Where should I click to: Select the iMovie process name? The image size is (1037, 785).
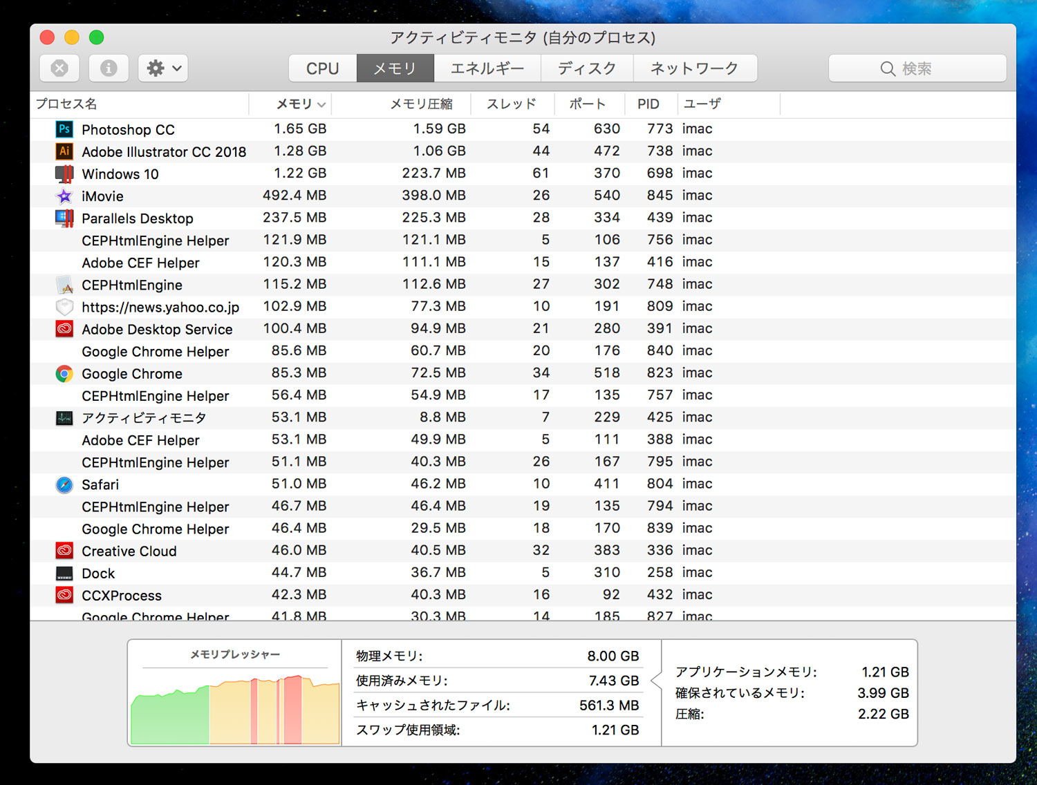(102, 196)
